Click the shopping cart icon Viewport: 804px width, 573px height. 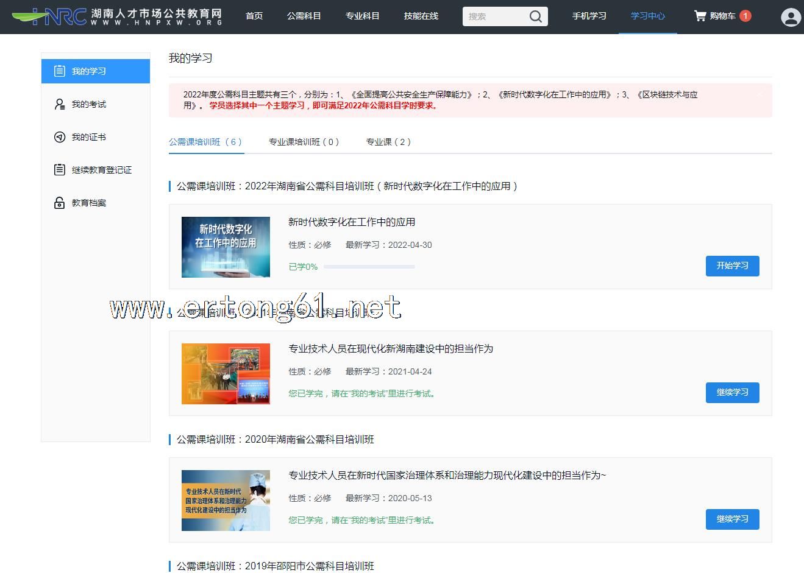(x=700, y=16)
